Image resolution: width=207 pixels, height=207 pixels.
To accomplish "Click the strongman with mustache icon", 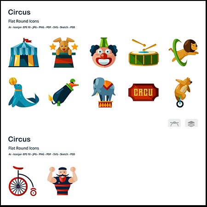I will coord(63,181).
